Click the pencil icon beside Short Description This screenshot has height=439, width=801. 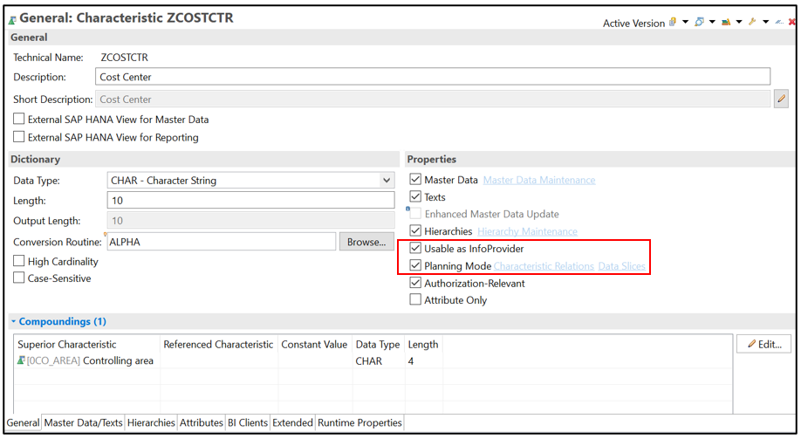point(781,99)
